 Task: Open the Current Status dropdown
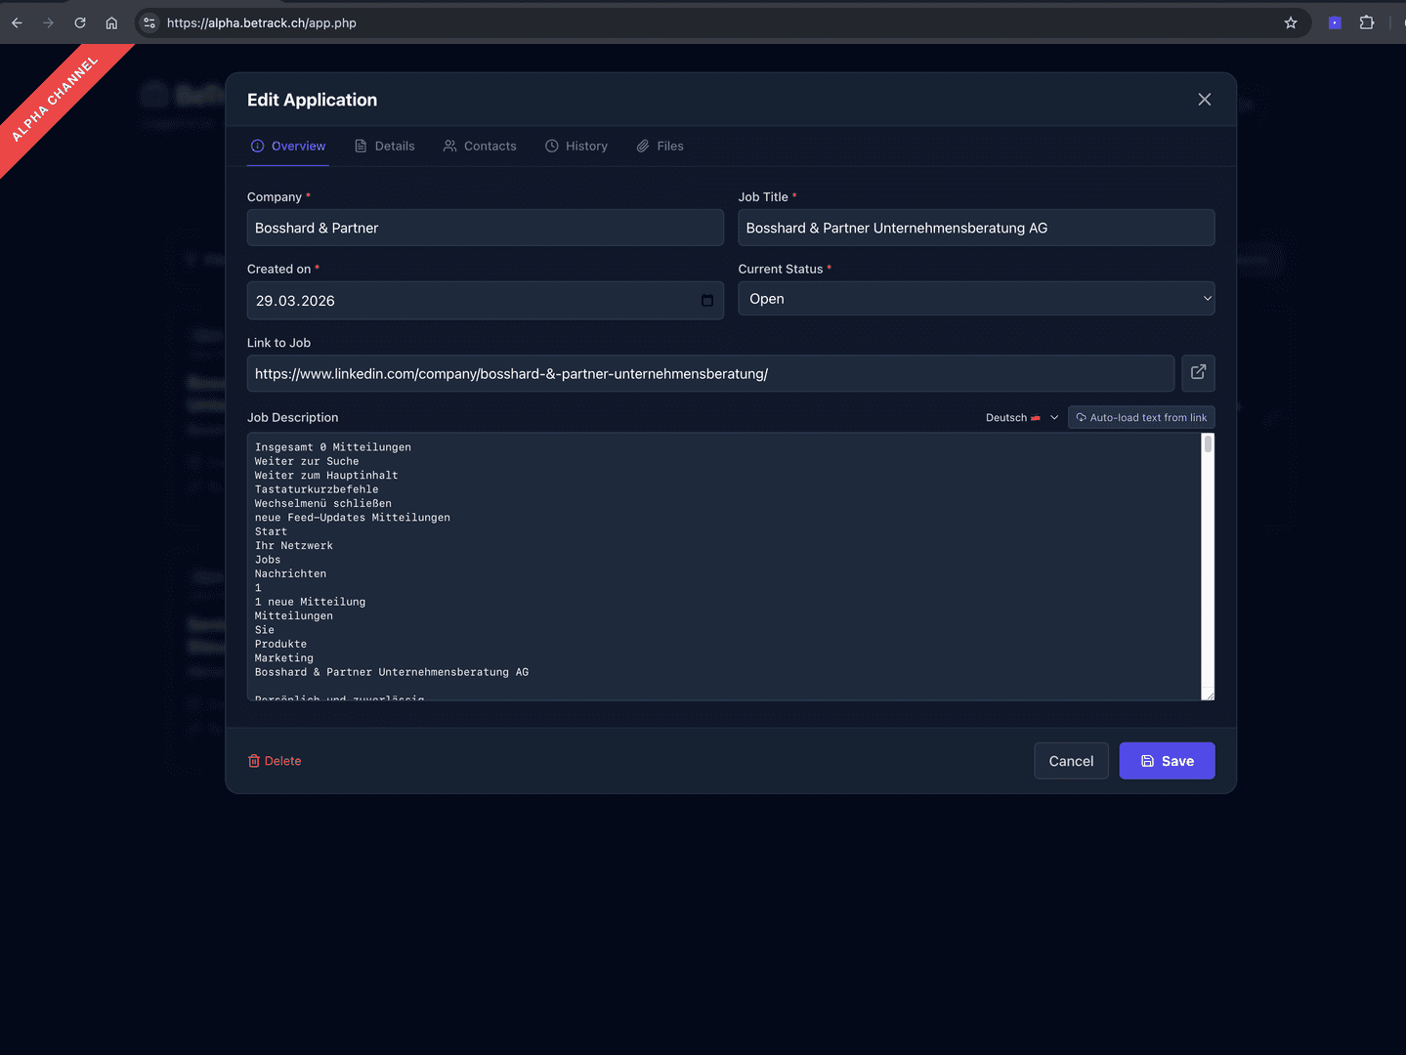[976, 299]
